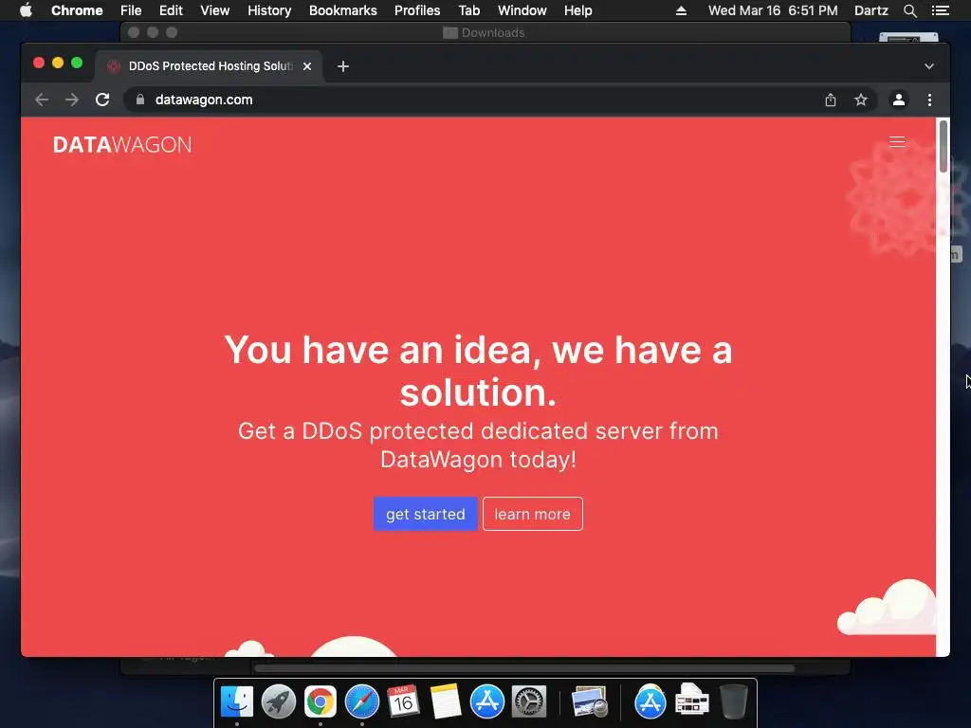This screenshot has height=728, width=971.
Task: Open Preview from the Dock
Action: coord(589,702)
